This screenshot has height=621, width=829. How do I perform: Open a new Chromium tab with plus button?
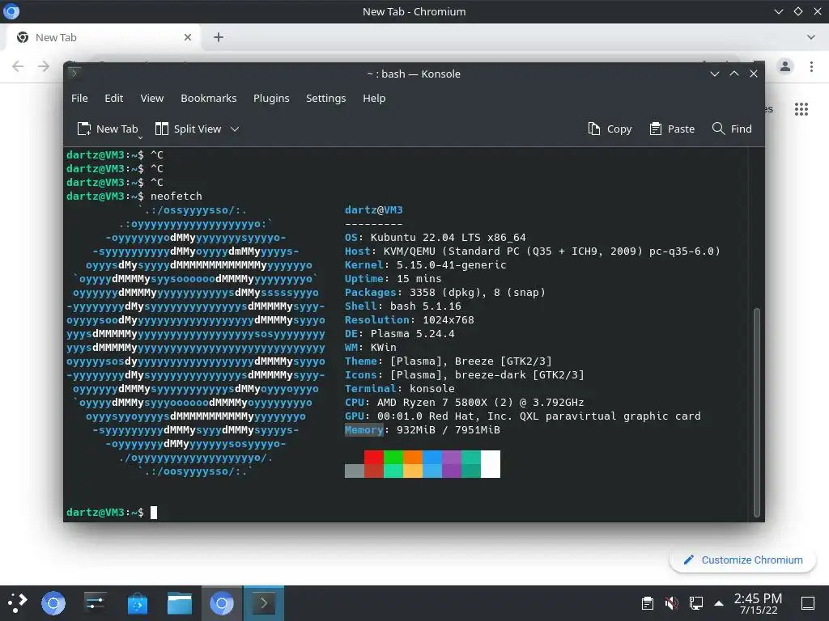click(219, 37)
